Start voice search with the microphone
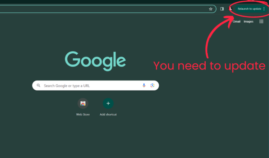The height and width of the screenshot is (158, 269). pyautogui.click(x=144, y=85)
